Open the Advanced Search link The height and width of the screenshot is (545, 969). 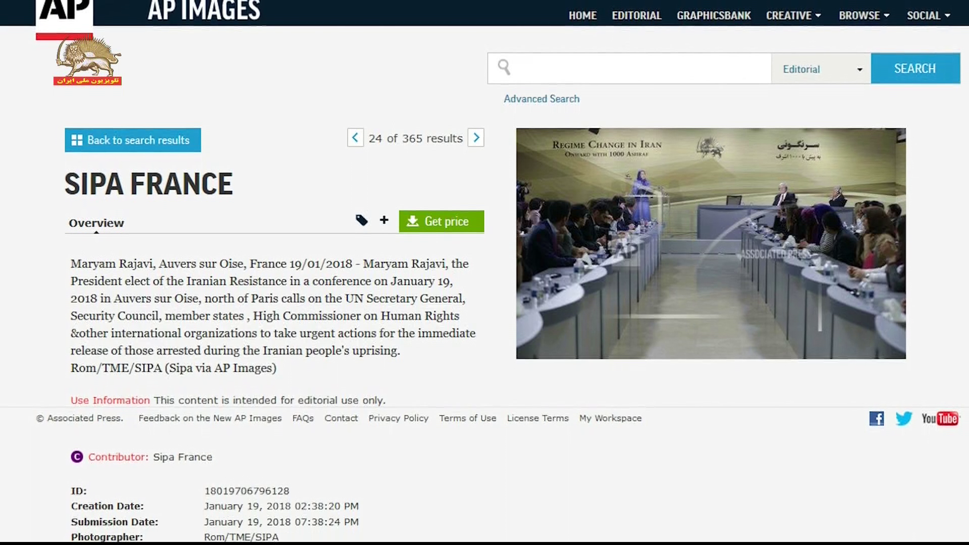coord(542,99)
